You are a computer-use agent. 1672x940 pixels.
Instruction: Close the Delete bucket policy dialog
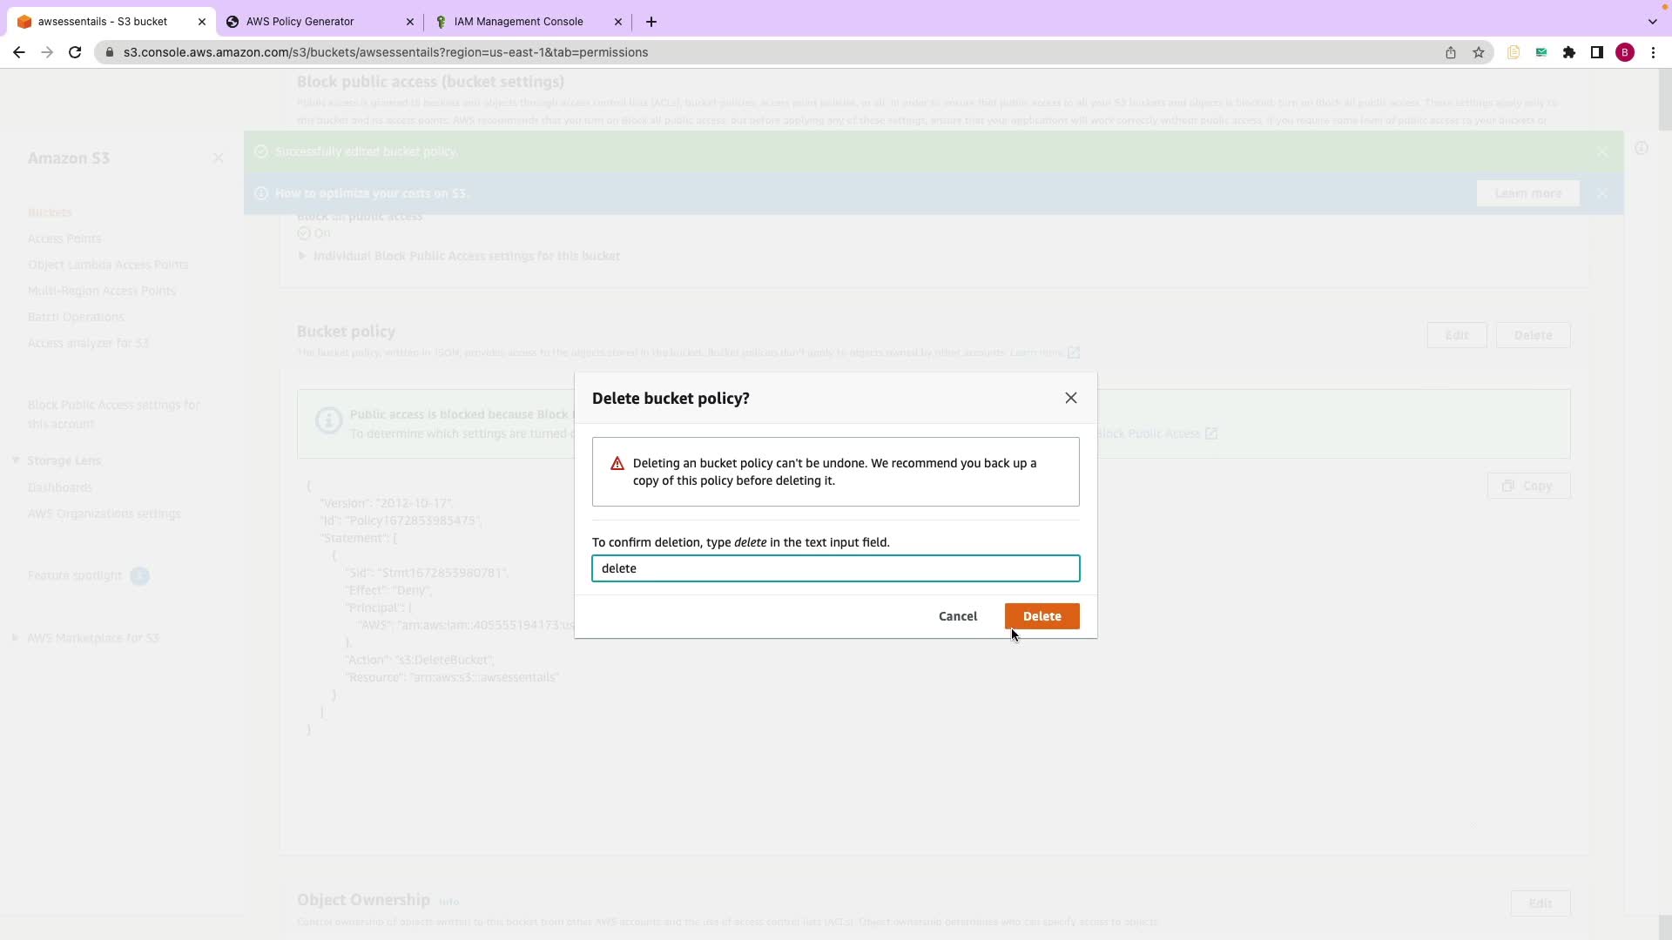(1070, 398)
